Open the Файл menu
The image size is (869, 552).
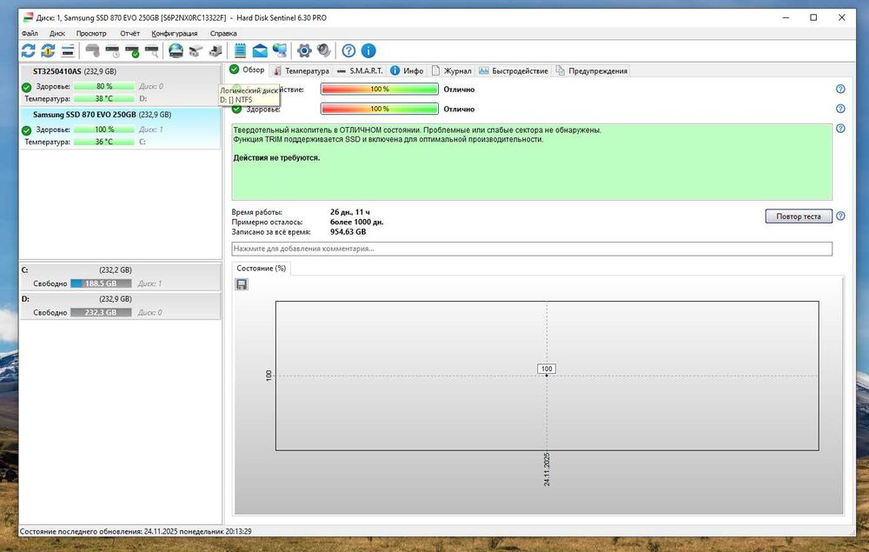click(x=30, y=33)
